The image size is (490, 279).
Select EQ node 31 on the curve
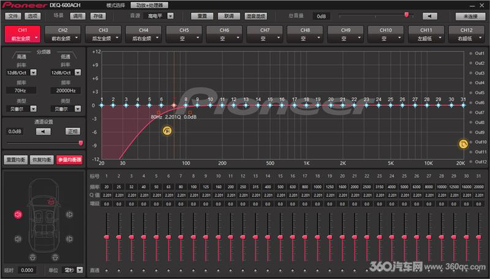(x=463, y=105)
